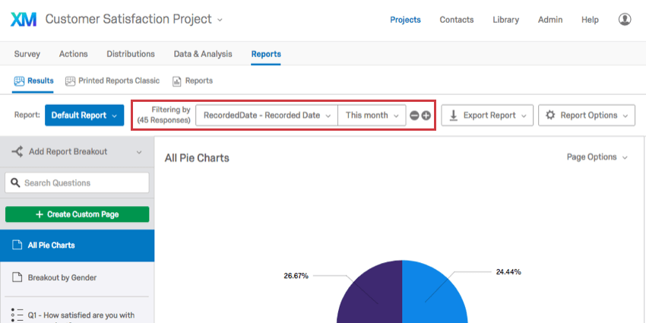Select the All Pie Charts page
Viewport: 646px width, 323px height.
[77, 245]
